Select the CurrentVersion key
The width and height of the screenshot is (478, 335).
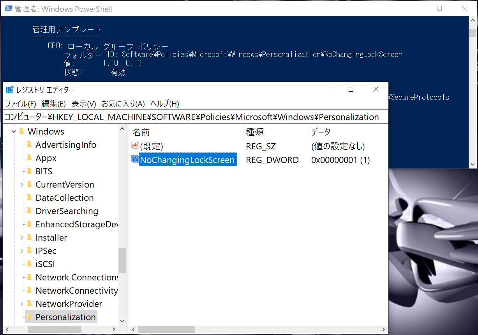pos(65,184)
